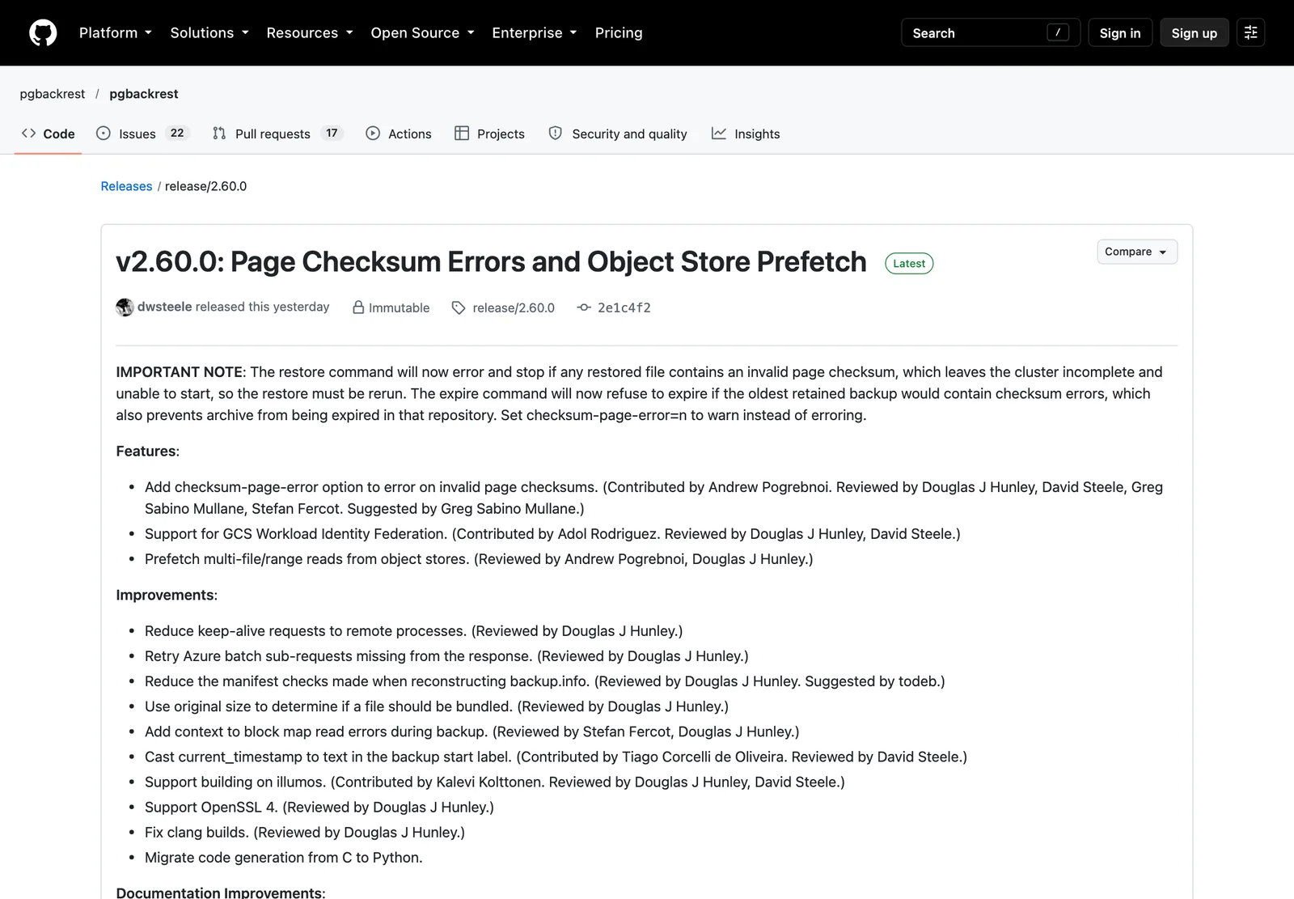
Task: Open appearance settings slider icon
Action: point(1250,33)
